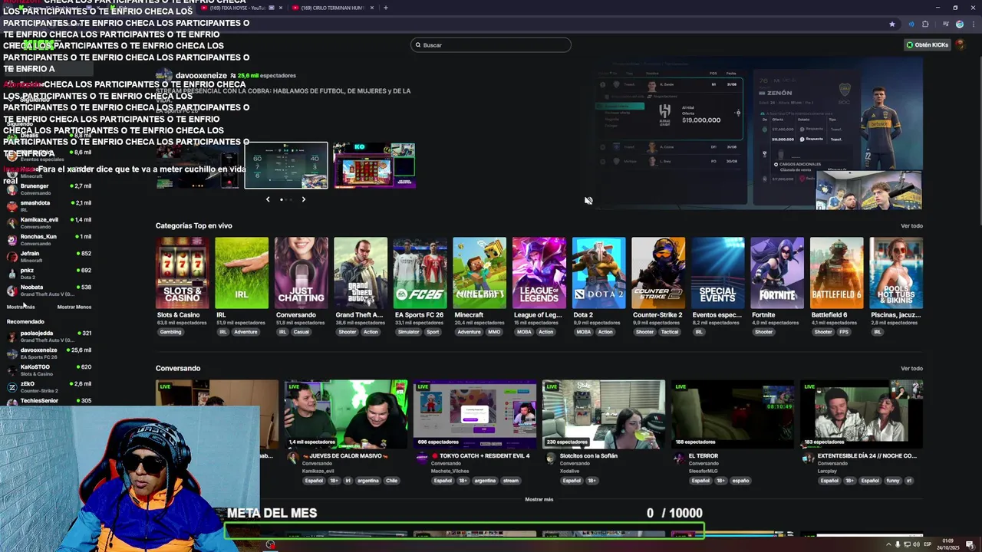Go to next featured stream with right arrow
This screenshot has width=982, height=552.
[x=303, y=199]
